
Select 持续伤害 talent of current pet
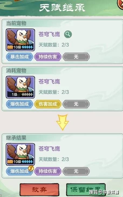pos(48,57)
